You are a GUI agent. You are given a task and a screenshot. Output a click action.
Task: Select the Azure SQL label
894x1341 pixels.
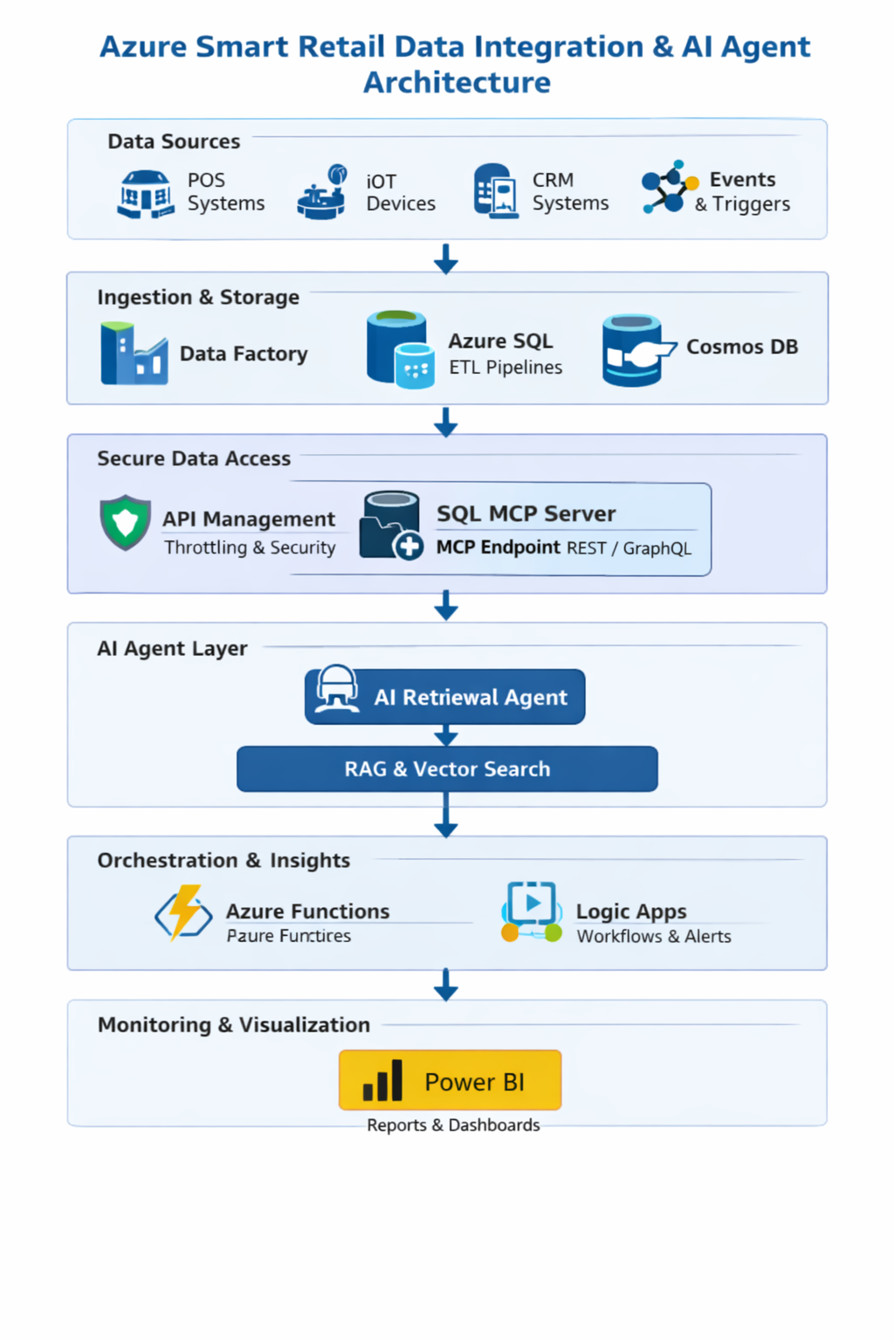500,341
